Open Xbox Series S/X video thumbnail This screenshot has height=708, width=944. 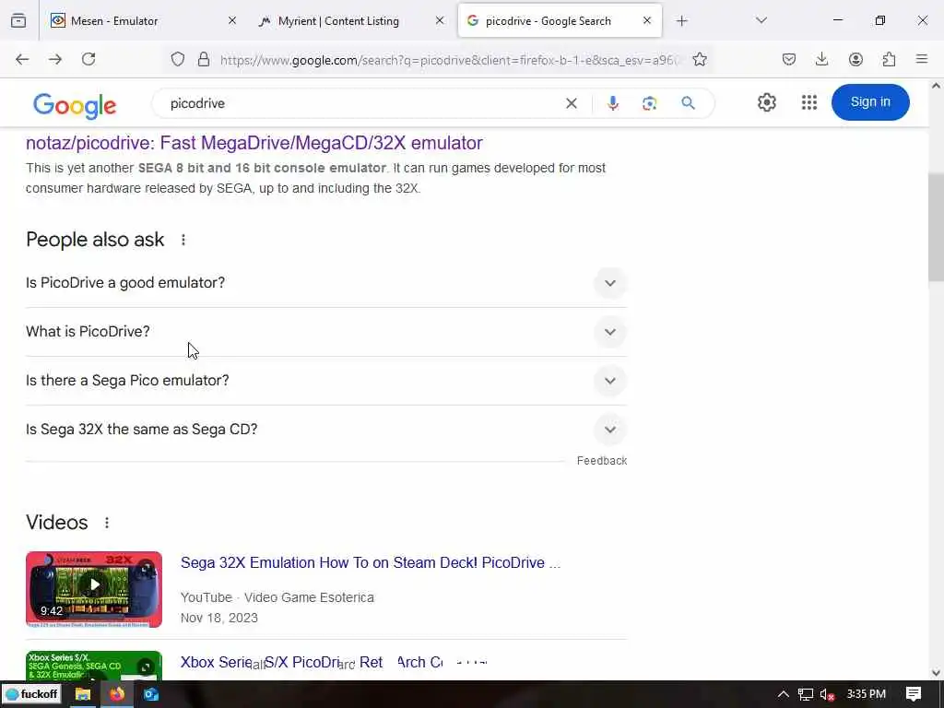click(x=94, y=666)
